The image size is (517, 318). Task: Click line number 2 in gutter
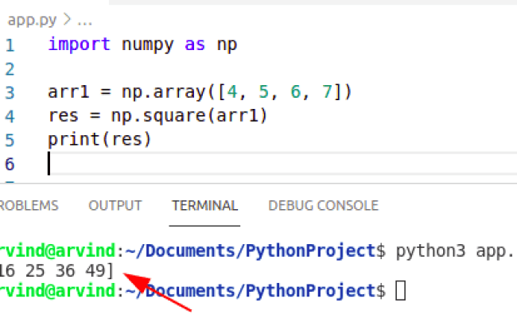pyautogui.click(x=10, y=69)
